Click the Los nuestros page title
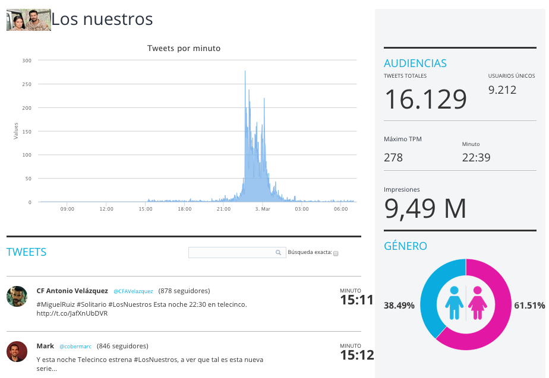 click(102, 19)
